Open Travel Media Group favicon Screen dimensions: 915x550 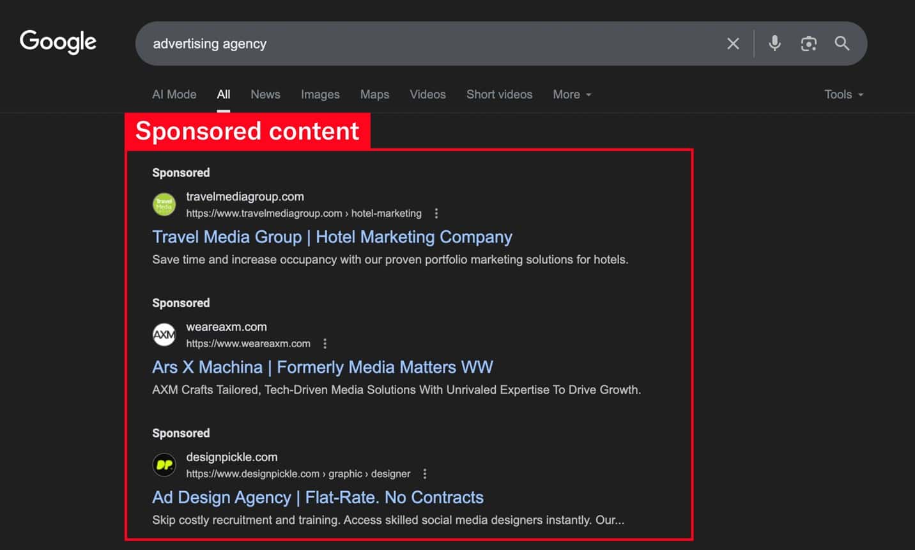[164, 205]
